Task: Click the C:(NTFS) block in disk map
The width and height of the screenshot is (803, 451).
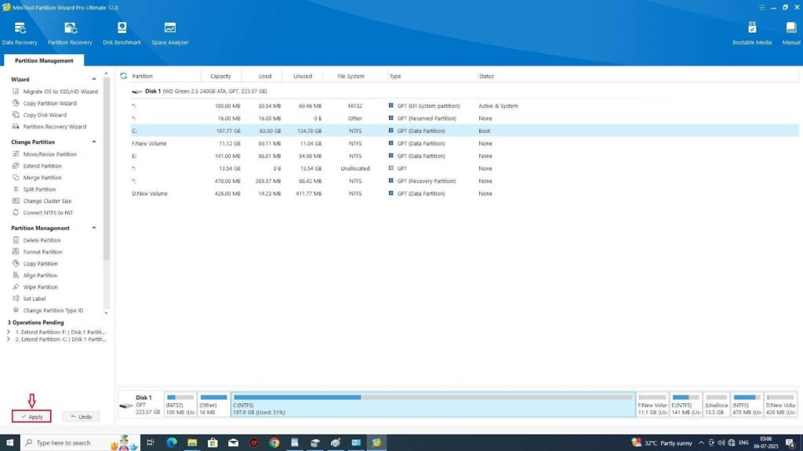Action: click(x=432, y=404)
